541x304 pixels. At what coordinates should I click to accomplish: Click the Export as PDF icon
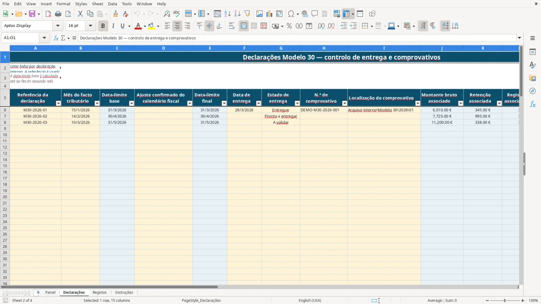point(48,14)
